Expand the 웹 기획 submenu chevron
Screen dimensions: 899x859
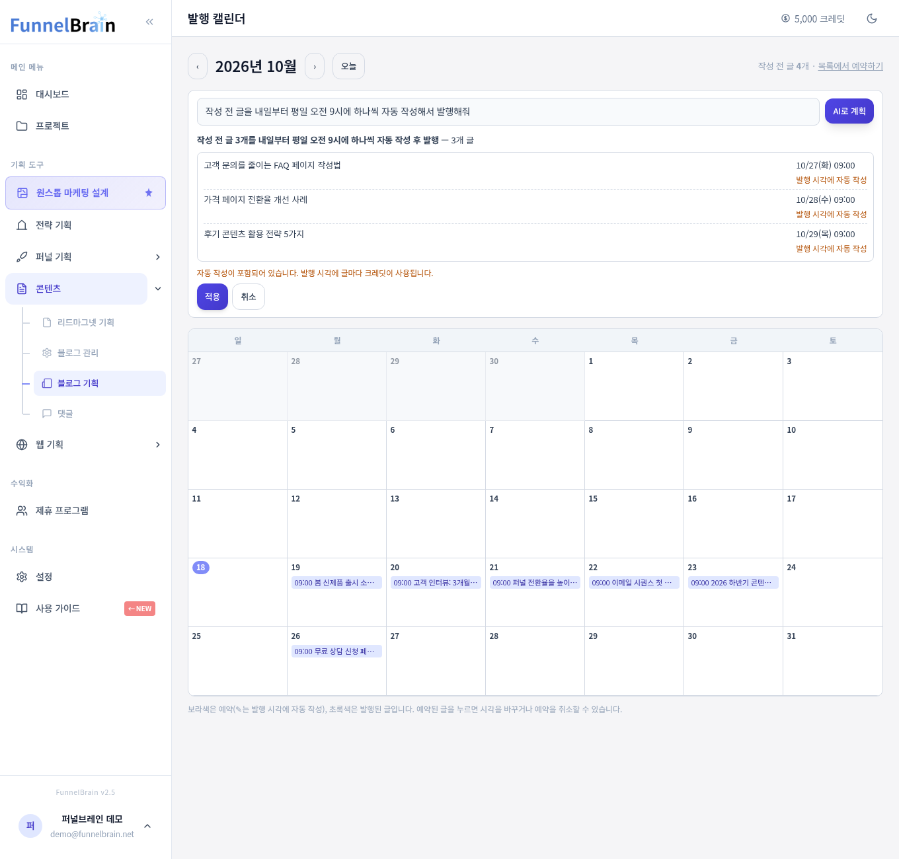pos(158,445)
